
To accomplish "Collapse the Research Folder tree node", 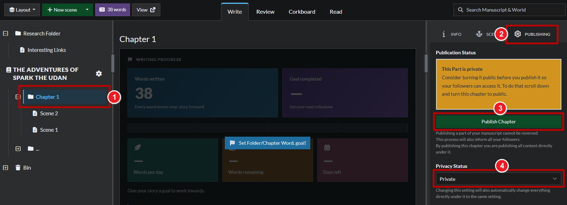I will point(6,33).
